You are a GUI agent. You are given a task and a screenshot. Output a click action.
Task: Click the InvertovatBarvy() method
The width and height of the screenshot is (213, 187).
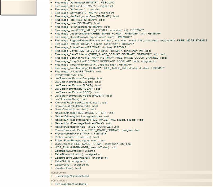(69, 75)
